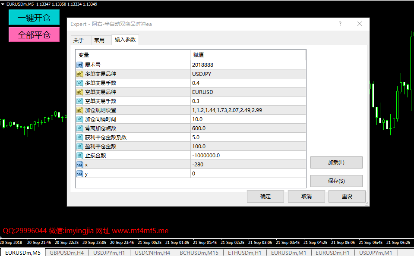Screen dimensions: 414x256
Task: Click the double icon beside 加仓间隔时间
Action: click(79, 119)
